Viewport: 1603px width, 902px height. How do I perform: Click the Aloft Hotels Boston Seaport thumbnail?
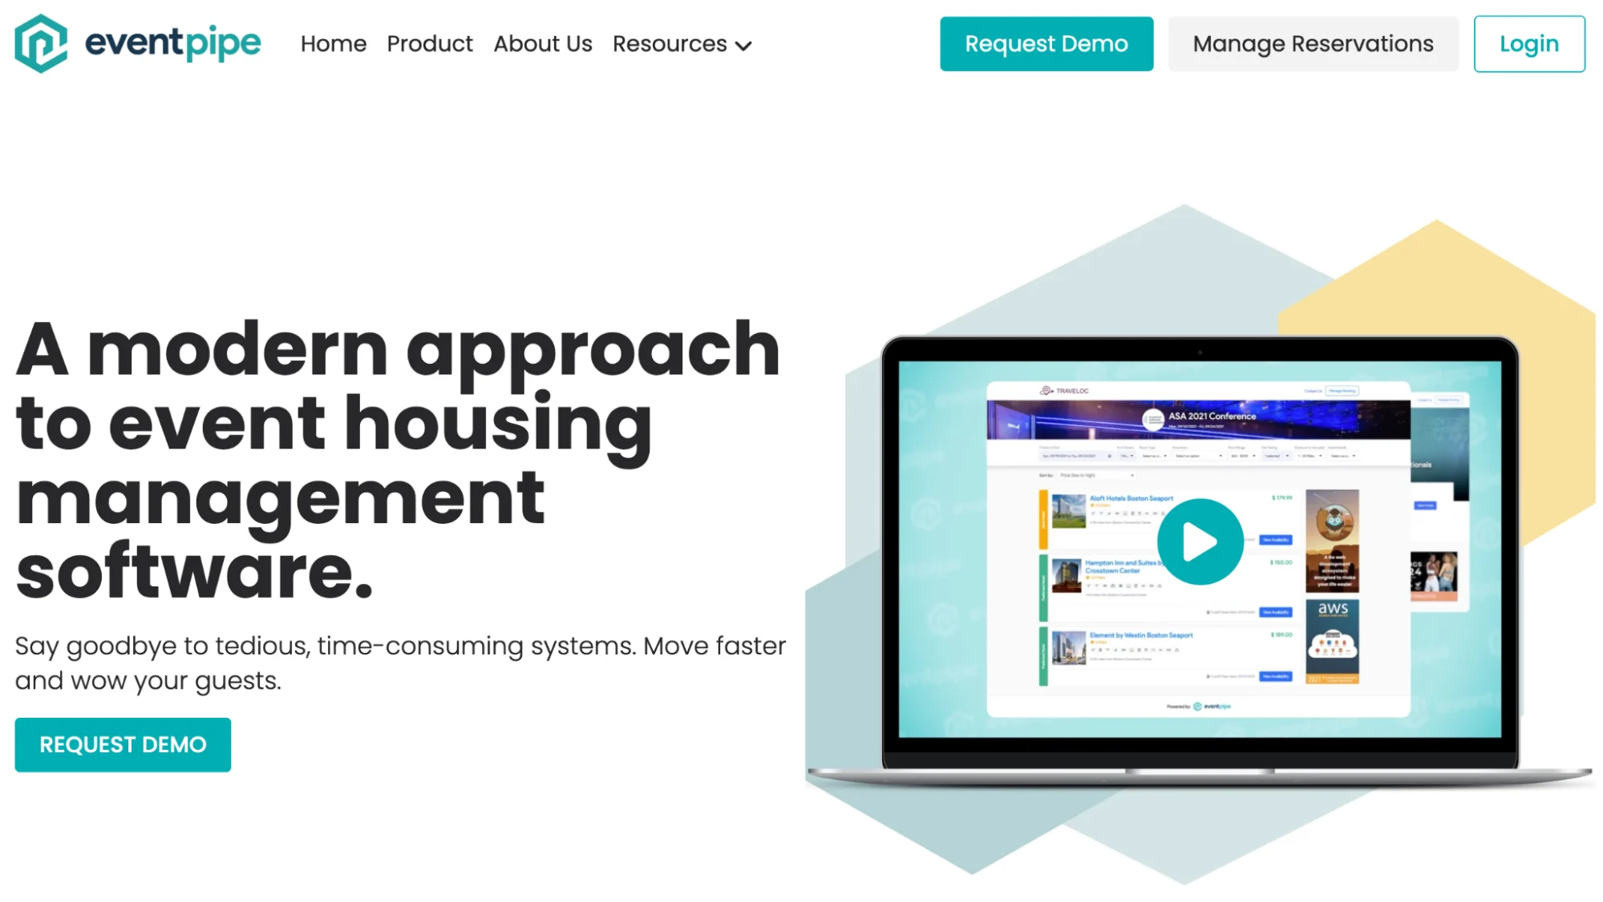[1067, 512]
